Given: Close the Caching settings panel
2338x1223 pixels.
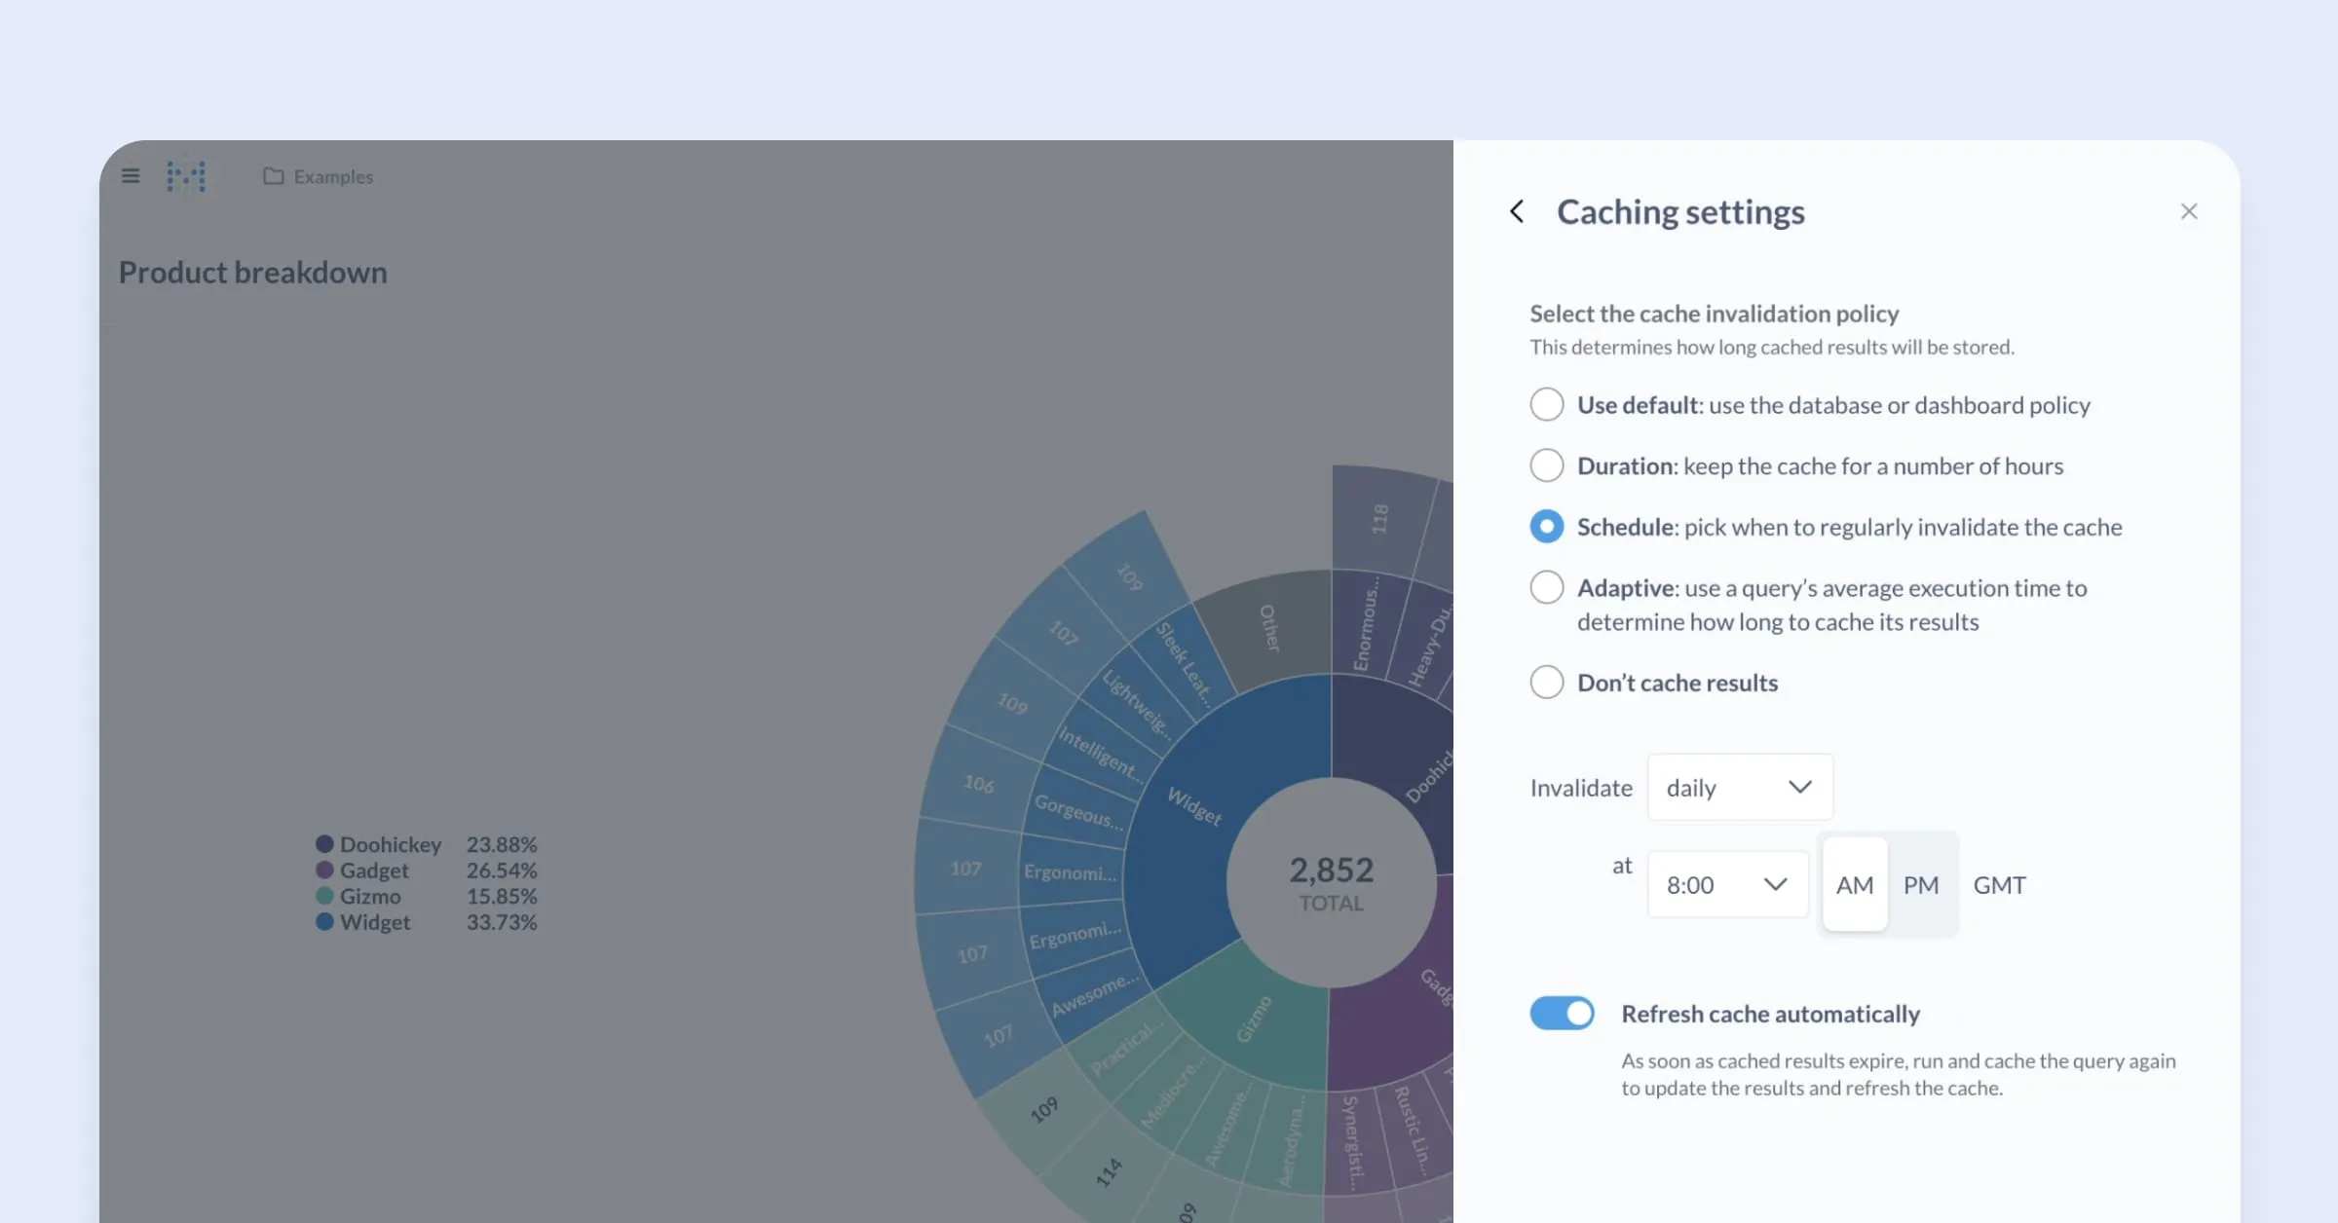Looking at the screenshot, I should tap(2188, 211).
